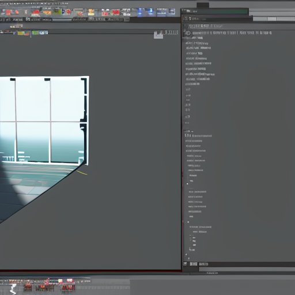Click the horizontal bar at right panel bottom
The image size is (295, 295).
247,269
